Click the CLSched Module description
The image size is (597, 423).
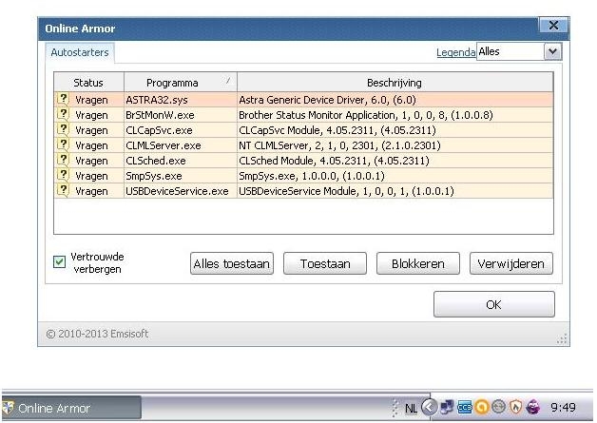pos(334,161)
